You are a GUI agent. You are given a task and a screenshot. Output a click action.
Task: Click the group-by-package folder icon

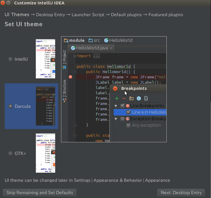point(131,98)
